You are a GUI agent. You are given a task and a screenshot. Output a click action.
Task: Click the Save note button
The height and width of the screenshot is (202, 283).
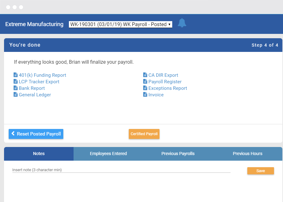pyautogui.click(x=260, y=171)
